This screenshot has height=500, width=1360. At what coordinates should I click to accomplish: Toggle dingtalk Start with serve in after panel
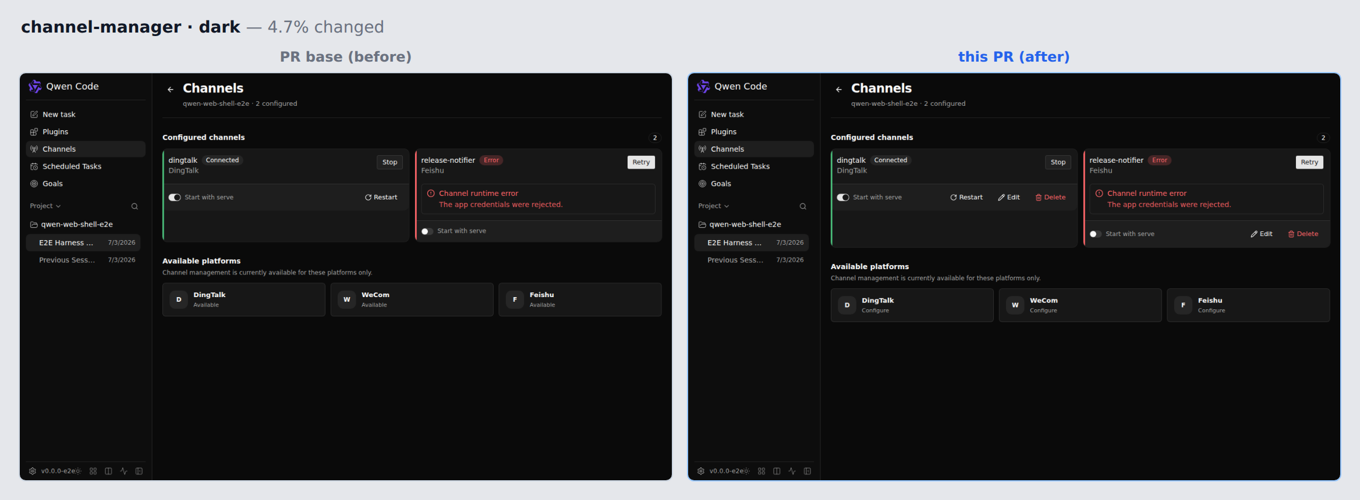[843, 198]
